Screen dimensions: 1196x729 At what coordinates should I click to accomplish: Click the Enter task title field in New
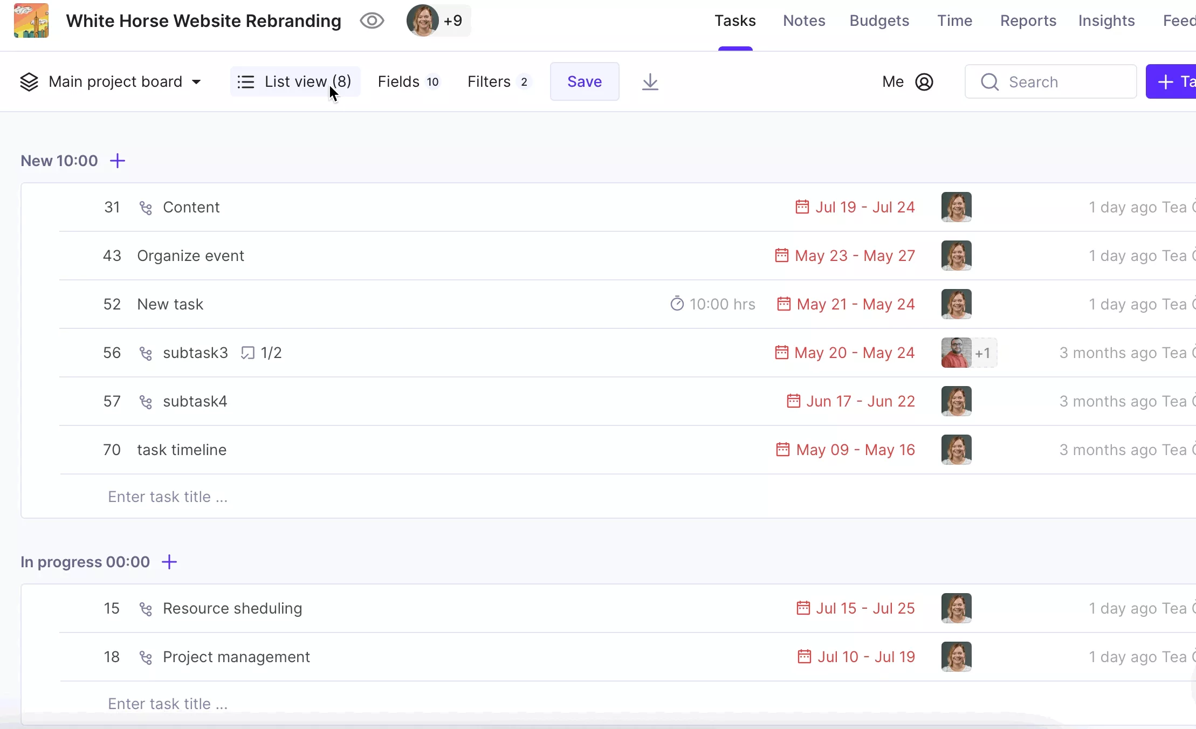pos(168,497)
